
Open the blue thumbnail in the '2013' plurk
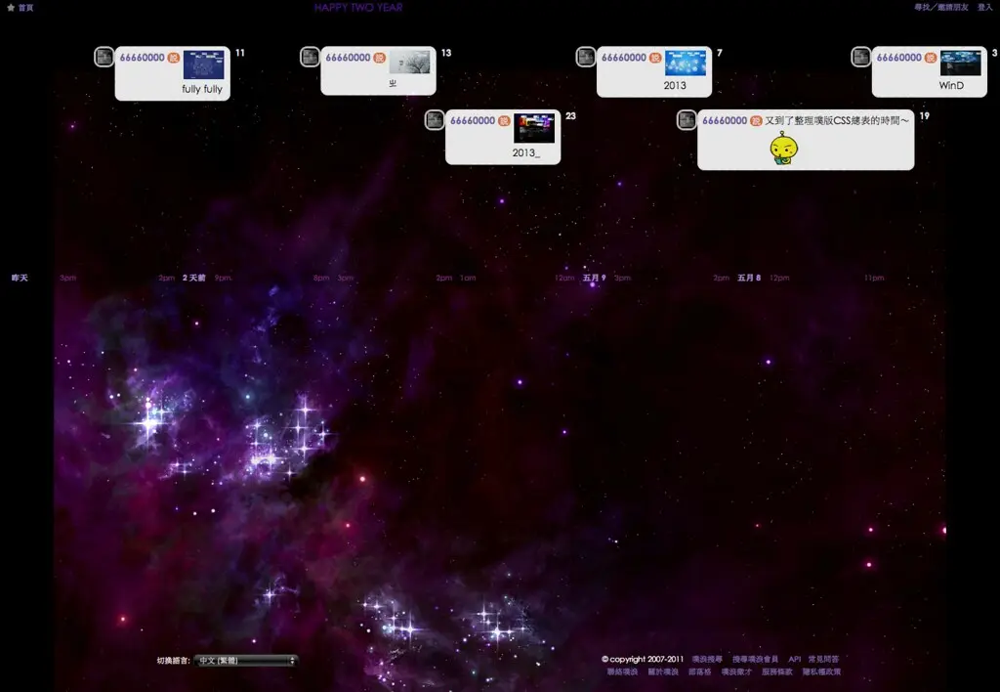click(685, 64)
